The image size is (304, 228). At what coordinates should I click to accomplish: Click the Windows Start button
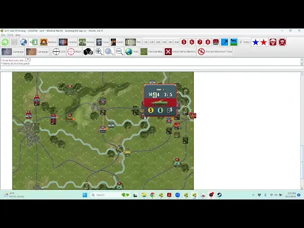[85, 195]
